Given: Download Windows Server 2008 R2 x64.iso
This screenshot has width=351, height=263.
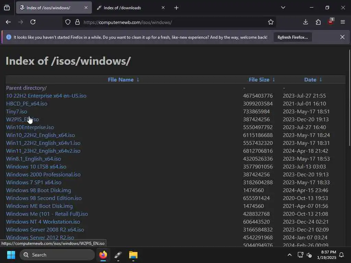Looking at the screenshot, I should 45,230.
